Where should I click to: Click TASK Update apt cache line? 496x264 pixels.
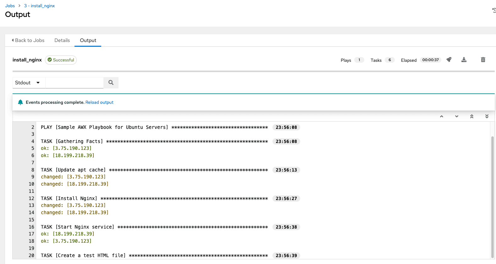154,170
